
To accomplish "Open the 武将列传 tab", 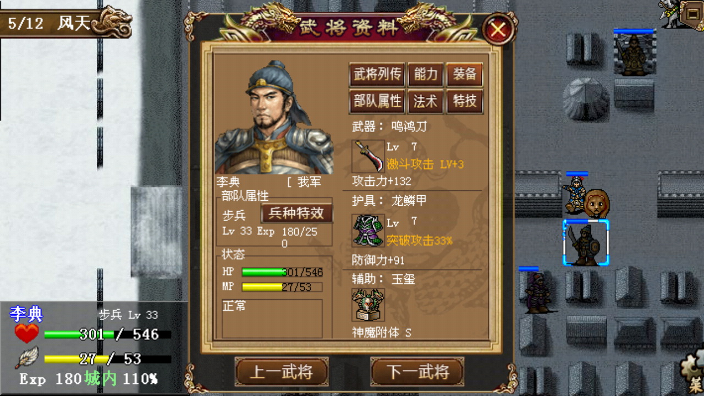I will coord(377,75).
